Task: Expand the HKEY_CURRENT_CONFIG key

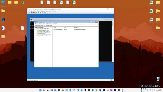Action: (x=37, y=35)
